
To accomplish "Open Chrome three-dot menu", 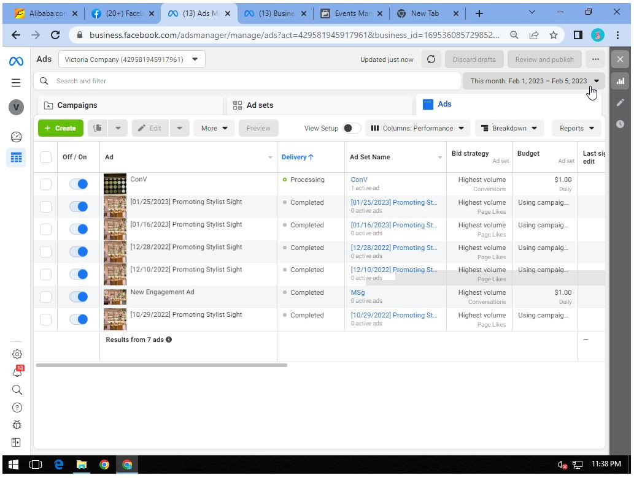I will [x=617, y=35].
